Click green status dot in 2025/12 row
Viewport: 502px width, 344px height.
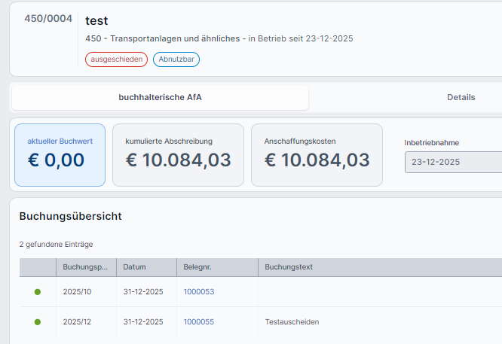click(38, 321)
